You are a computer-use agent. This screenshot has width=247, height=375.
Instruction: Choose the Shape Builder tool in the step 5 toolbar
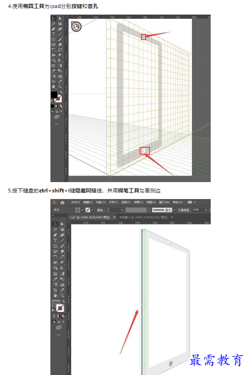click(55, 268)
